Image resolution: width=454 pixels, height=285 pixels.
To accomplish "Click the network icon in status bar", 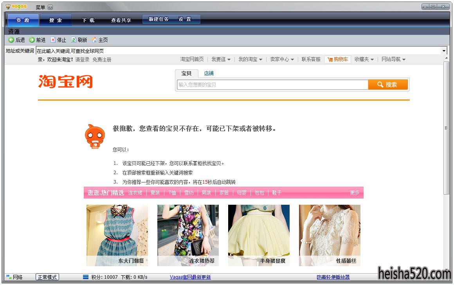I will pyautogui.click(x=9, y=277).
